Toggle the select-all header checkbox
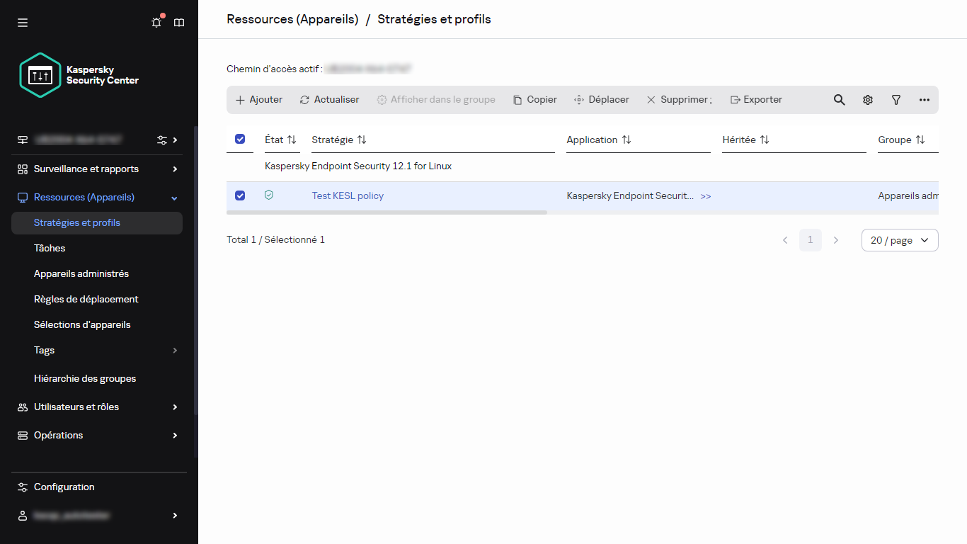Screen dimensions: 967x544 point(240,139)
